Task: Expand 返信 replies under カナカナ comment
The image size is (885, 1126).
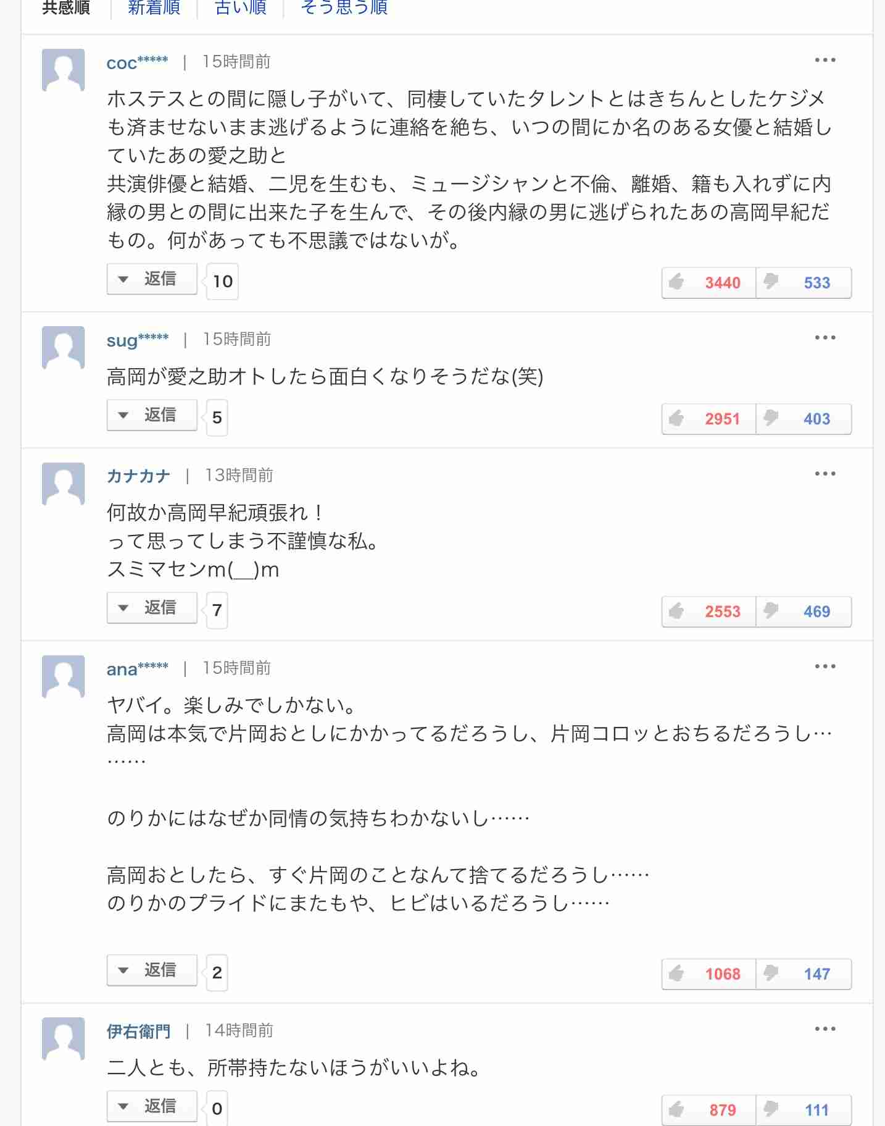Action: click(152, 608)
